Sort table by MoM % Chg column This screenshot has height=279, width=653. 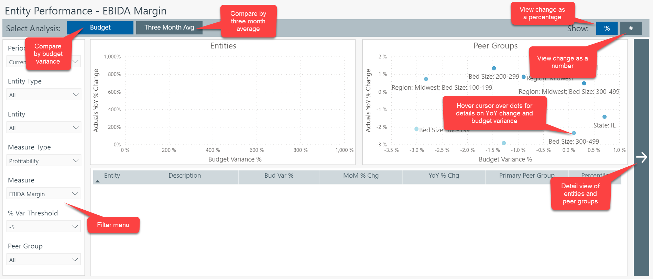click(361, 176)
